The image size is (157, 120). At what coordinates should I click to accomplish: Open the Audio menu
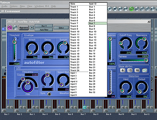(4, 6)
